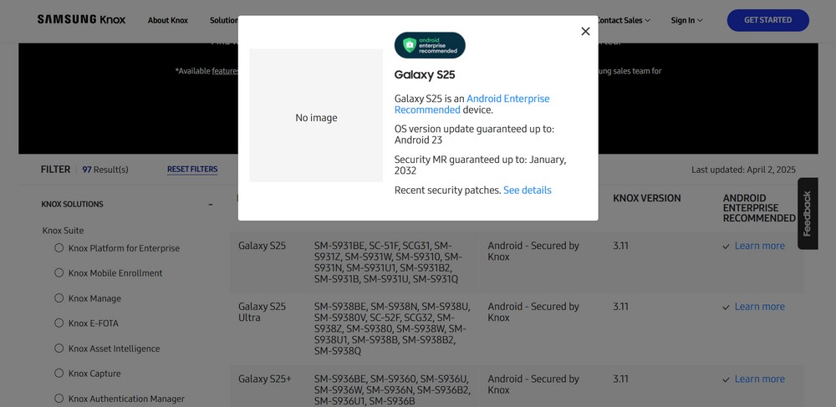Select Knox Authentication Manager radio option
Viewport: 836px width, 407px height.
coord(59,398)
